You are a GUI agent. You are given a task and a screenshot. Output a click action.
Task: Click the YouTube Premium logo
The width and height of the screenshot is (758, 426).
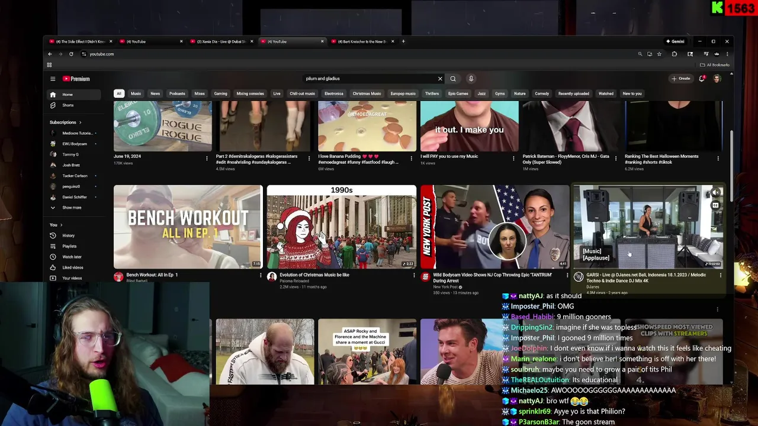(x=76, y=79)
